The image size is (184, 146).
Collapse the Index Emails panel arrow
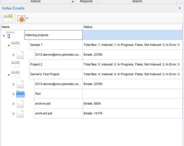(x=179, y=8)
